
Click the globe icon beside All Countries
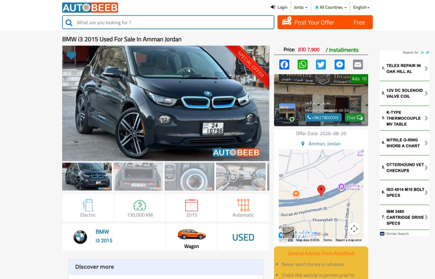(316, 7)
